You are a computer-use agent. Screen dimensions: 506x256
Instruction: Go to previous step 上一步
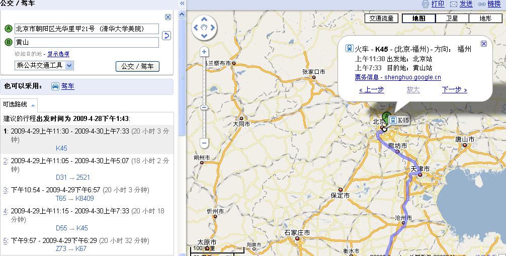pos(371,89)
